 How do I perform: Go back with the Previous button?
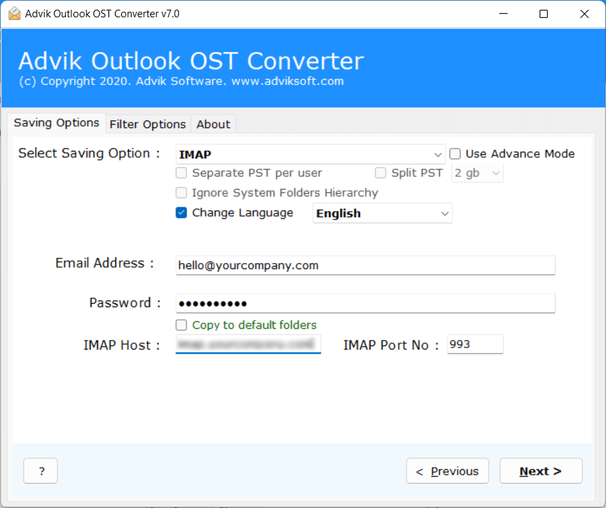pos(447,471)
